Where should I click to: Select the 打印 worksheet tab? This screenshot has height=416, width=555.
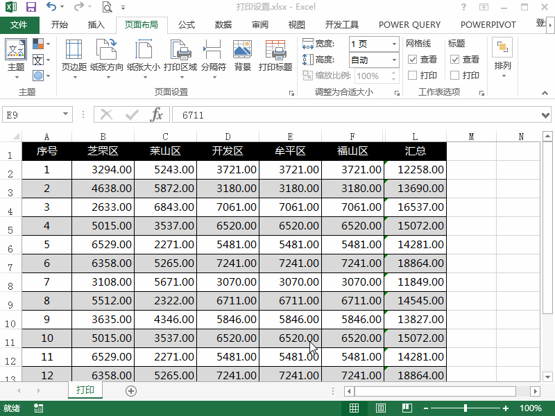(85, 390)
